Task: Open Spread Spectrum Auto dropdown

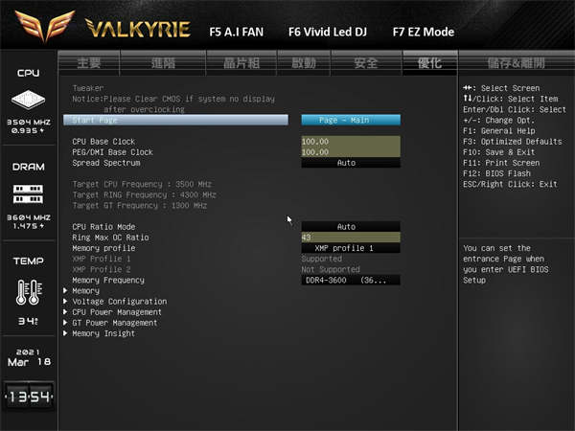Action: pos(351,163)
